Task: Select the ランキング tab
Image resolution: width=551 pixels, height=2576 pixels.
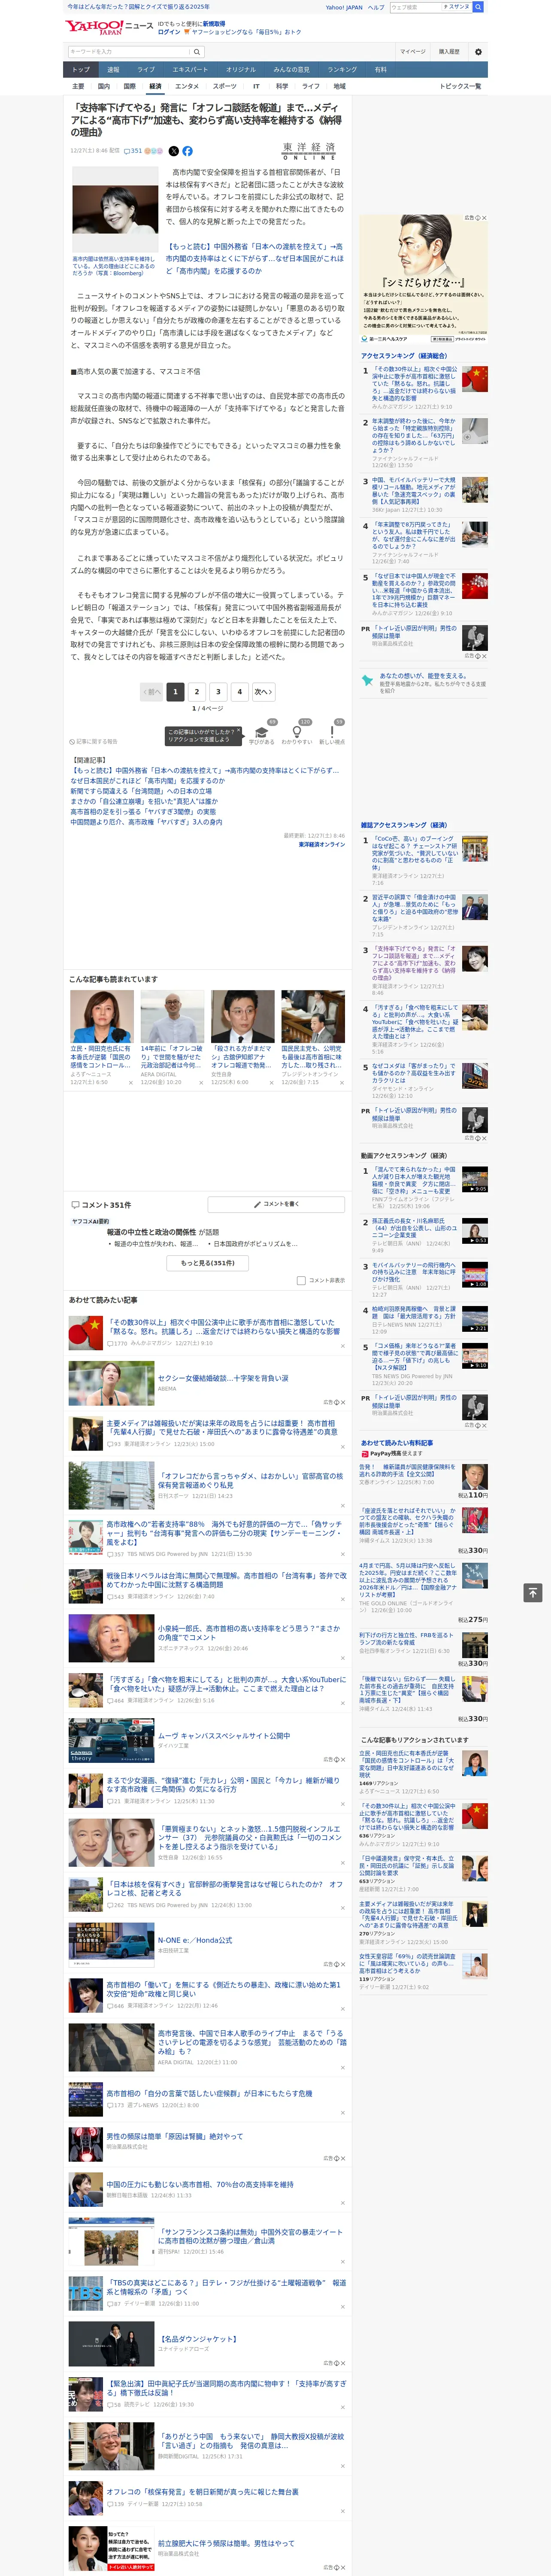Action: click(342, 69)
